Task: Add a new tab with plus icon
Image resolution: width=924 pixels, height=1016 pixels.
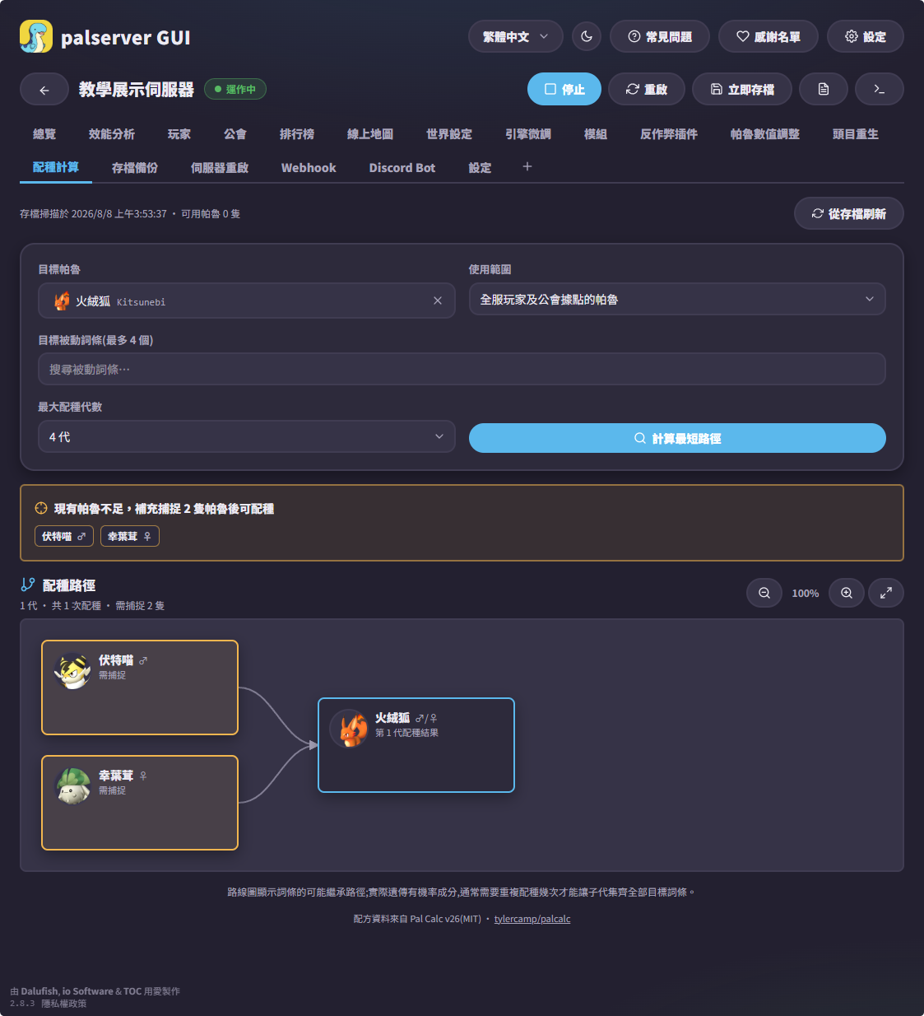Action: pos(527,166)
